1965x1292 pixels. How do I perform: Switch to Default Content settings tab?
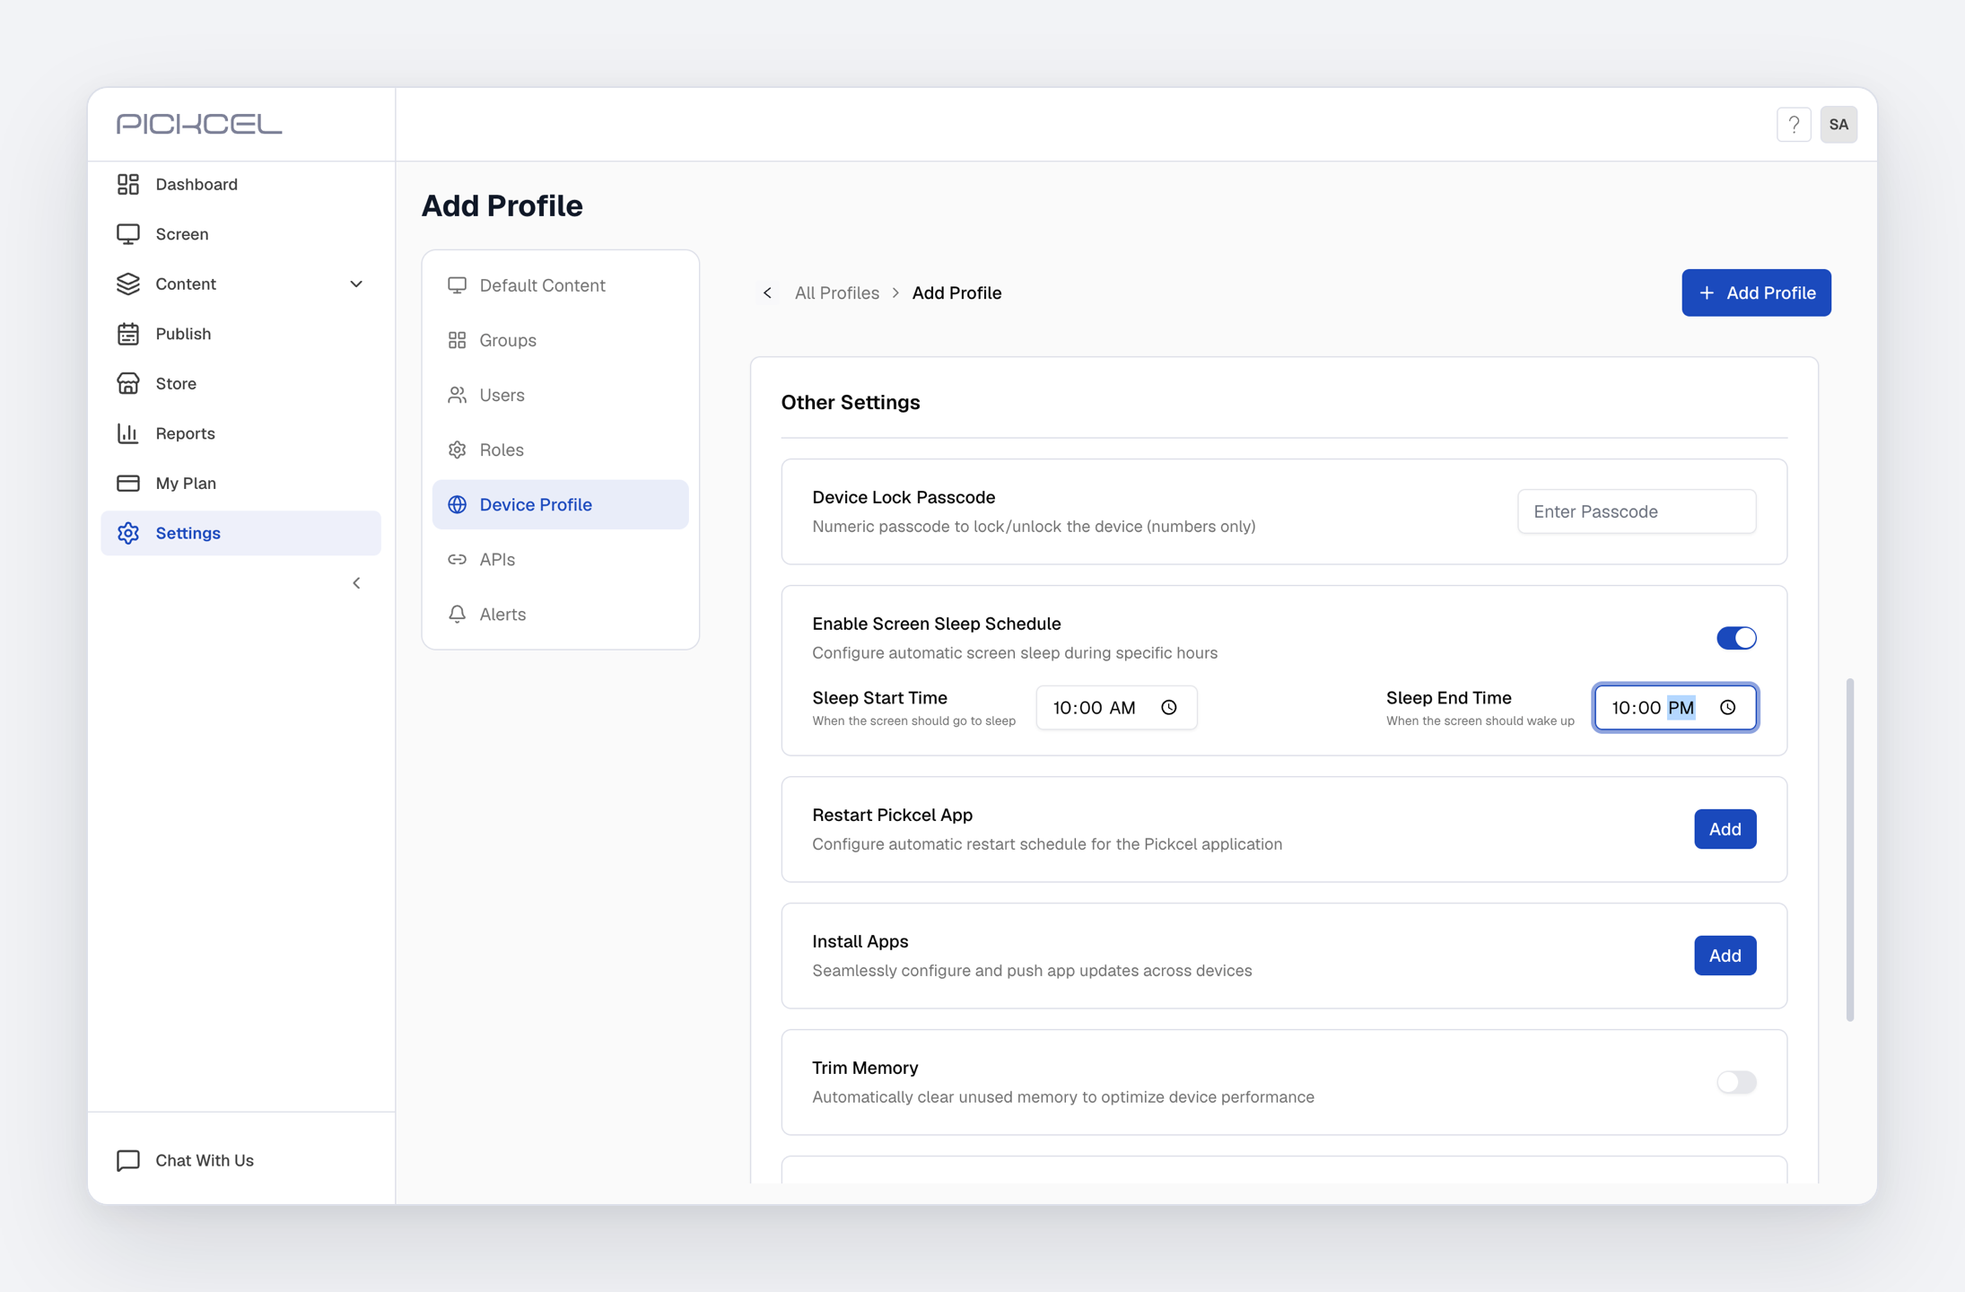click(560, 285)
